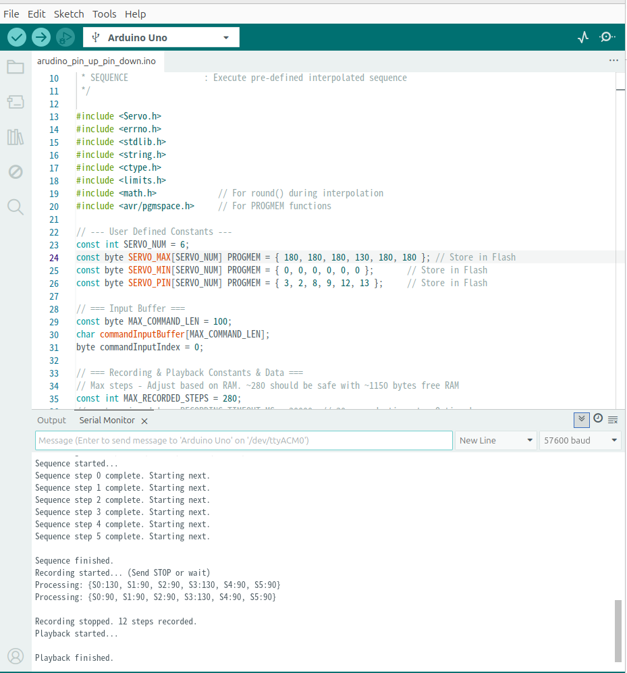627x673 pixels.
Task: Click the '#include <Servo.h>' line
Action: pyautogui.click(x=118, y=116)
